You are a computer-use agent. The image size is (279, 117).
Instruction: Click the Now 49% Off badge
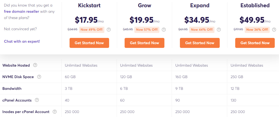(91, 30)
